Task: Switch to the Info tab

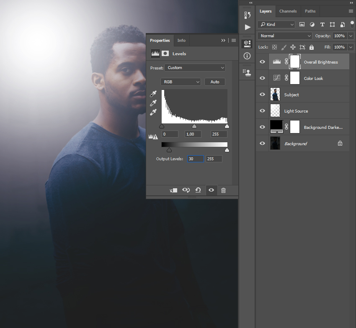Action: point(181,41)
